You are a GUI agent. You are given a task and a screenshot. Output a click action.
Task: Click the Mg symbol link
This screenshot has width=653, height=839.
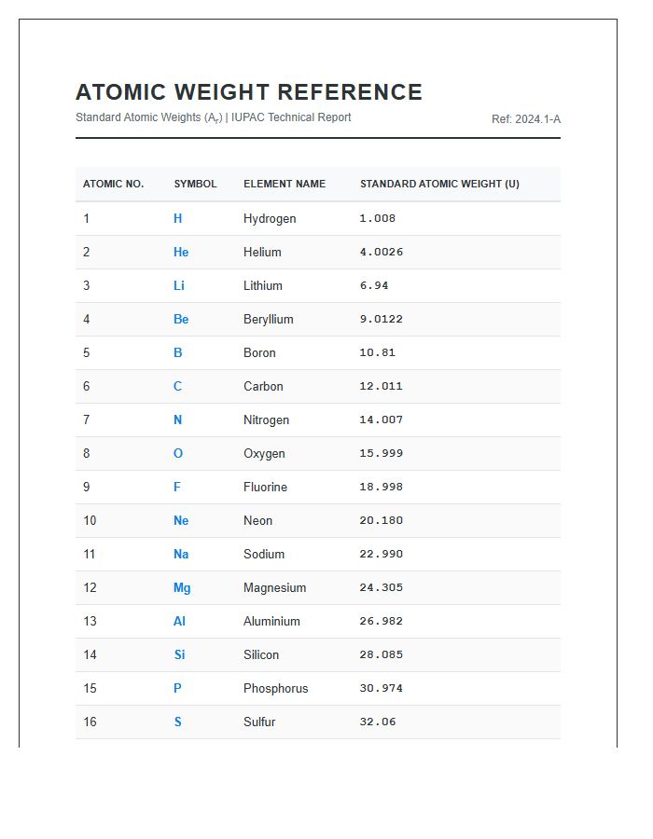click(182, 587)
